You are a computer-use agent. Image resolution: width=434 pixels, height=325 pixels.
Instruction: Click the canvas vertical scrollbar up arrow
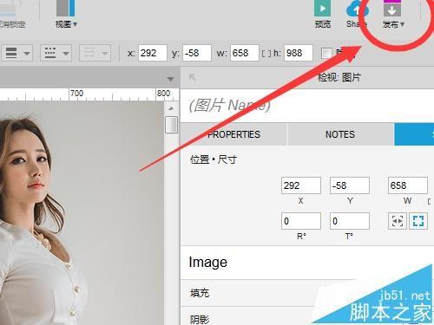[x=171, y=108]
